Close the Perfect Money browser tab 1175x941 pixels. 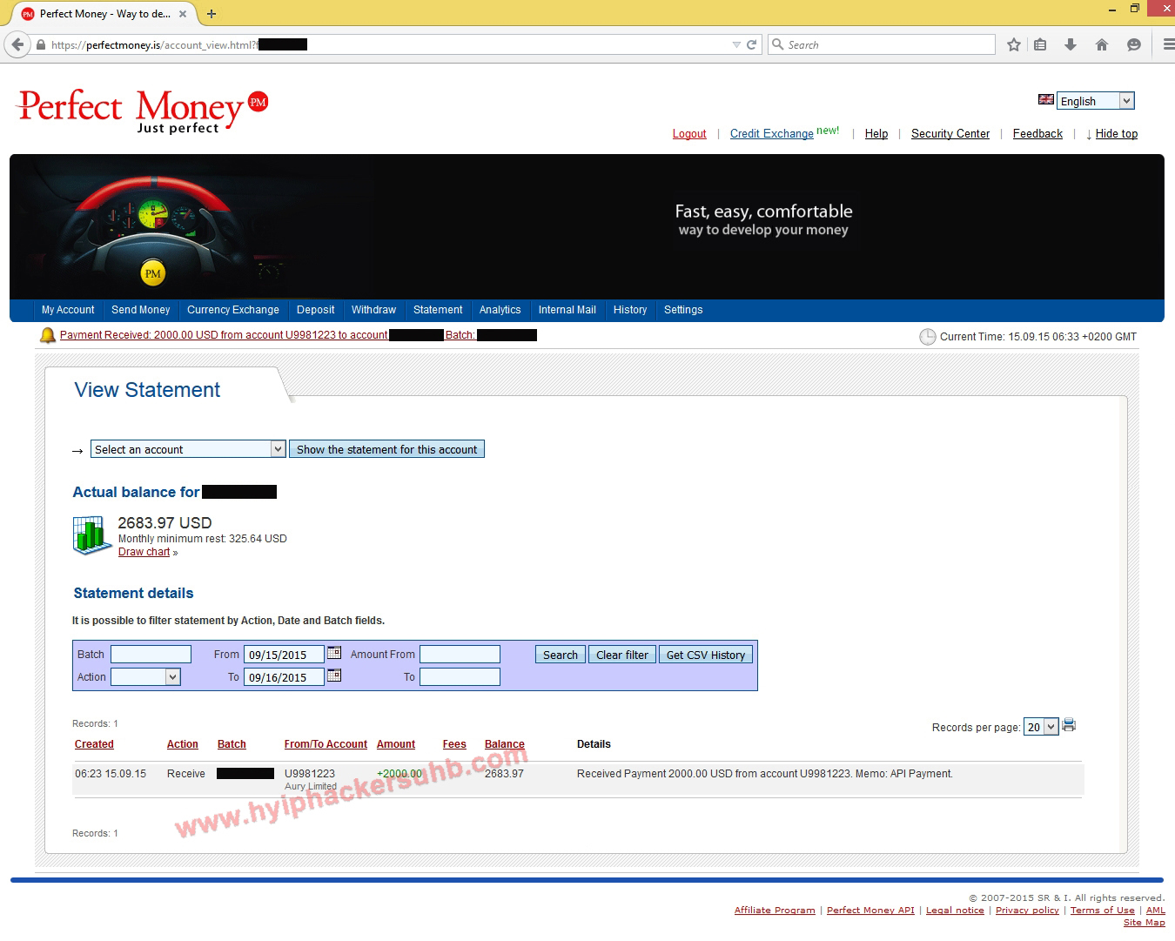click(183, 14)
